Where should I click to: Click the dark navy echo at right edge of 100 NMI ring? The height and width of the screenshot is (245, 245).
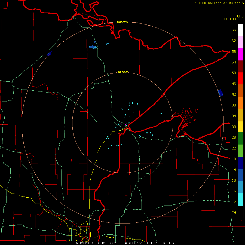point(220,93)
